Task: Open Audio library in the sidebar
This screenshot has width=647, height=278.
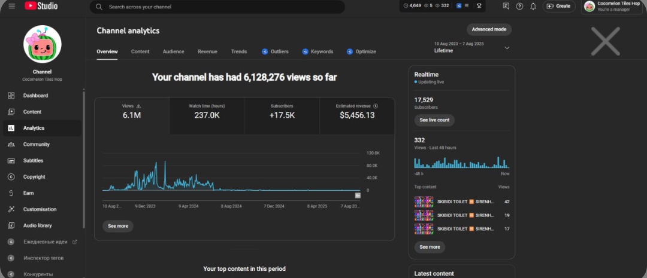Action: [43, 225]
